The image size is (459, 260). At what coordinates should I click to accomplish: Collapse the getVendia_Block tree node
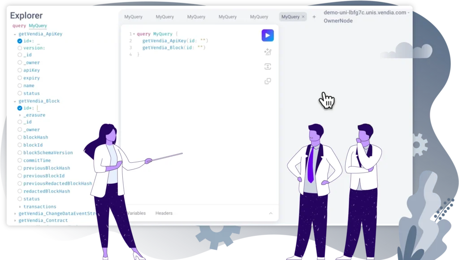[15, 101]
